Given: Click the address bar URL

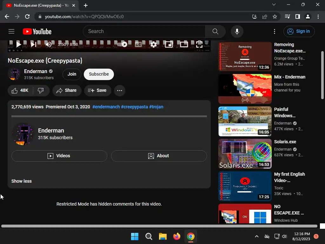Looking at the screenshot, I should click(x=84, y=17).
